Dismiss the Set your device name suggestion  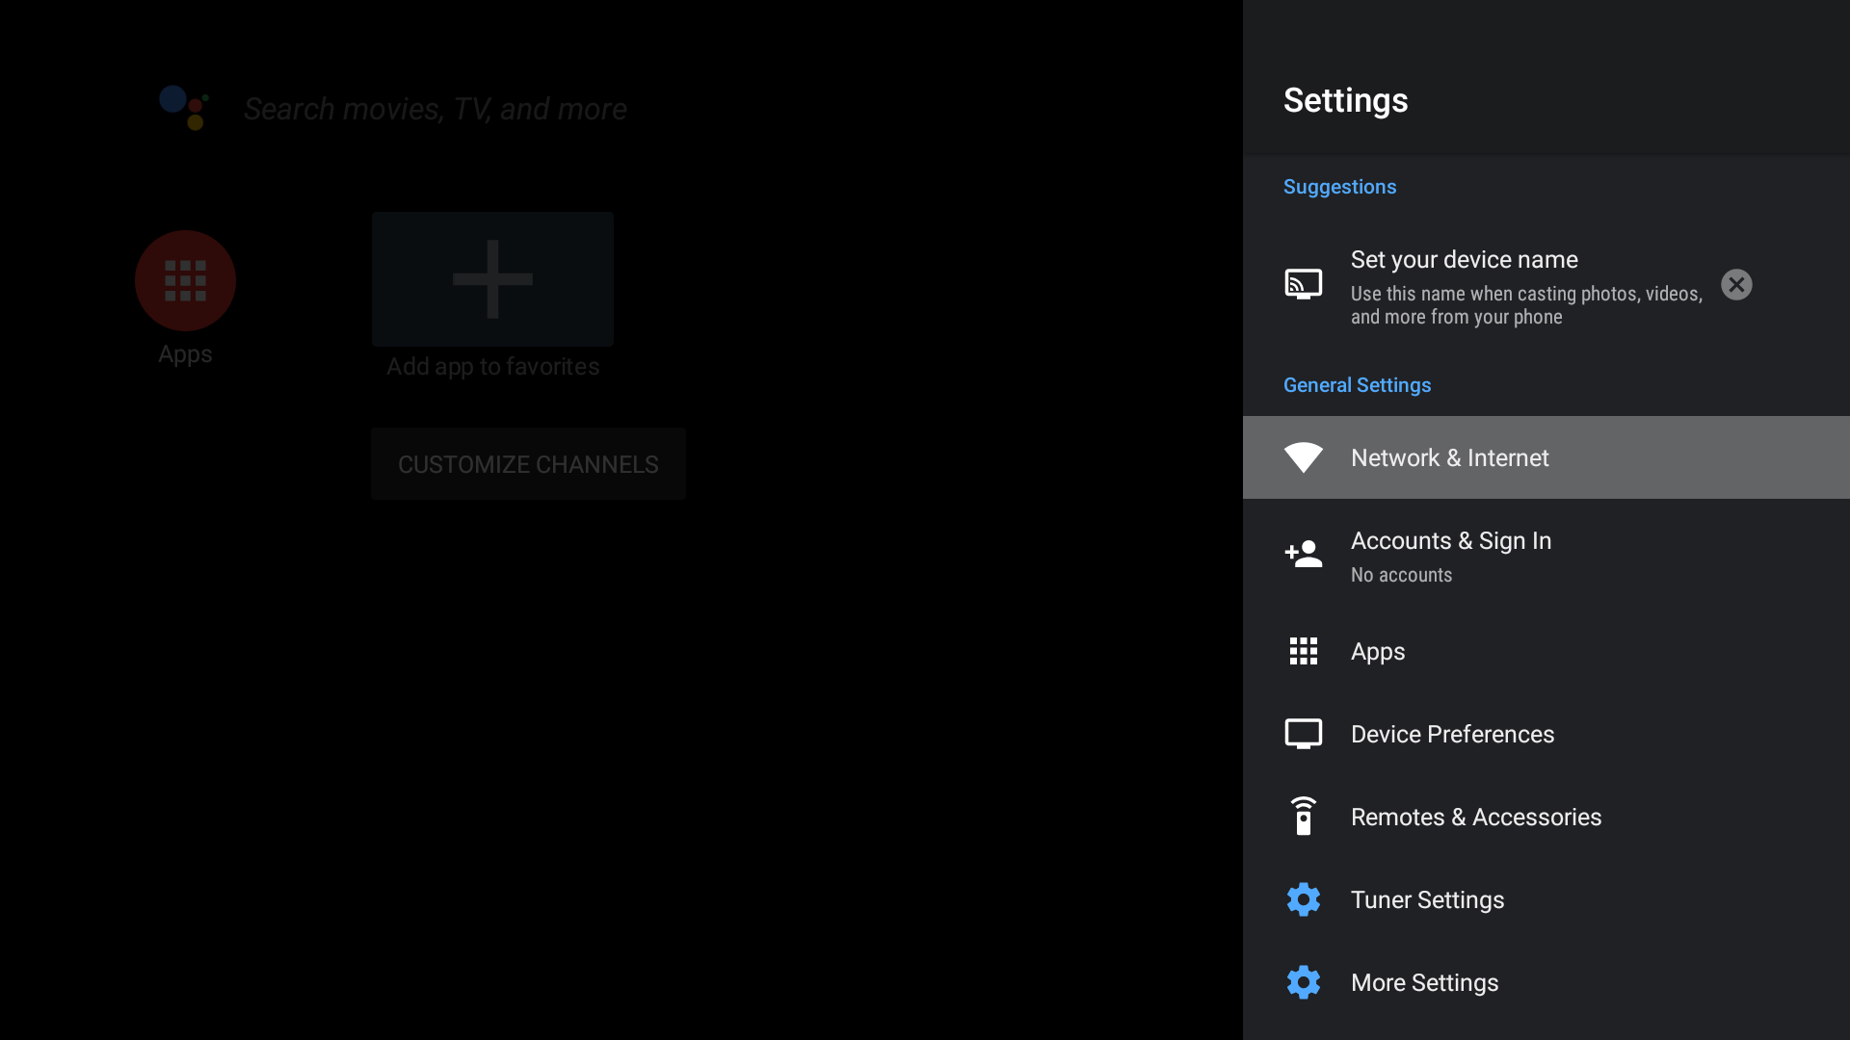click(1735, 284)
